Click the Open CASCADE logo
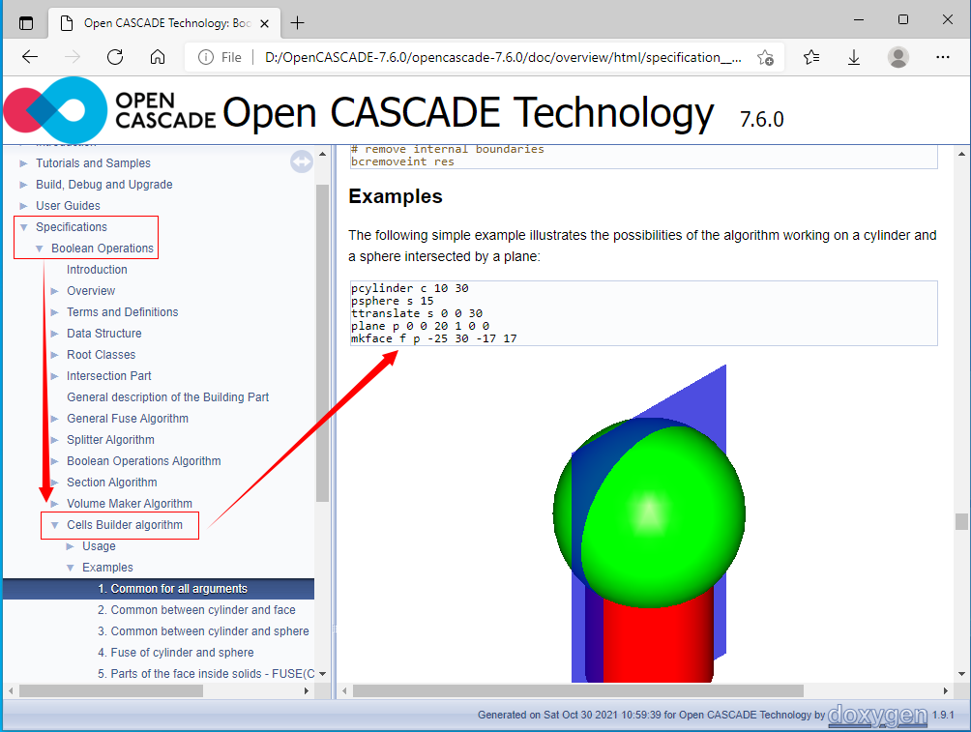Viewport: 971px width, 732px height. pyautogui.click(x=109, y=110)
